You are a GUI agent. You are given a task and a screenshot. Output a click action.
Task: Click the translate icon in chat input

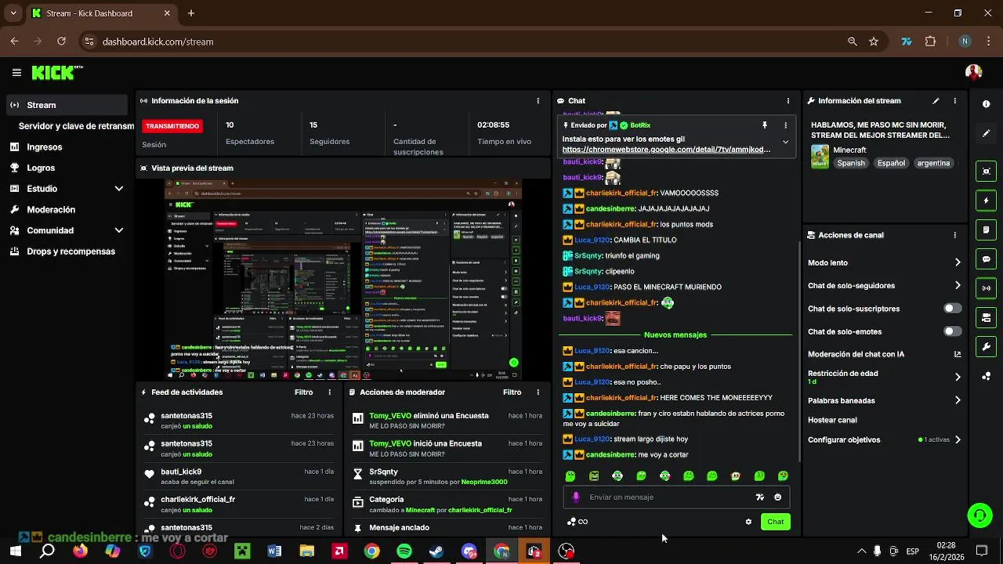759,497
